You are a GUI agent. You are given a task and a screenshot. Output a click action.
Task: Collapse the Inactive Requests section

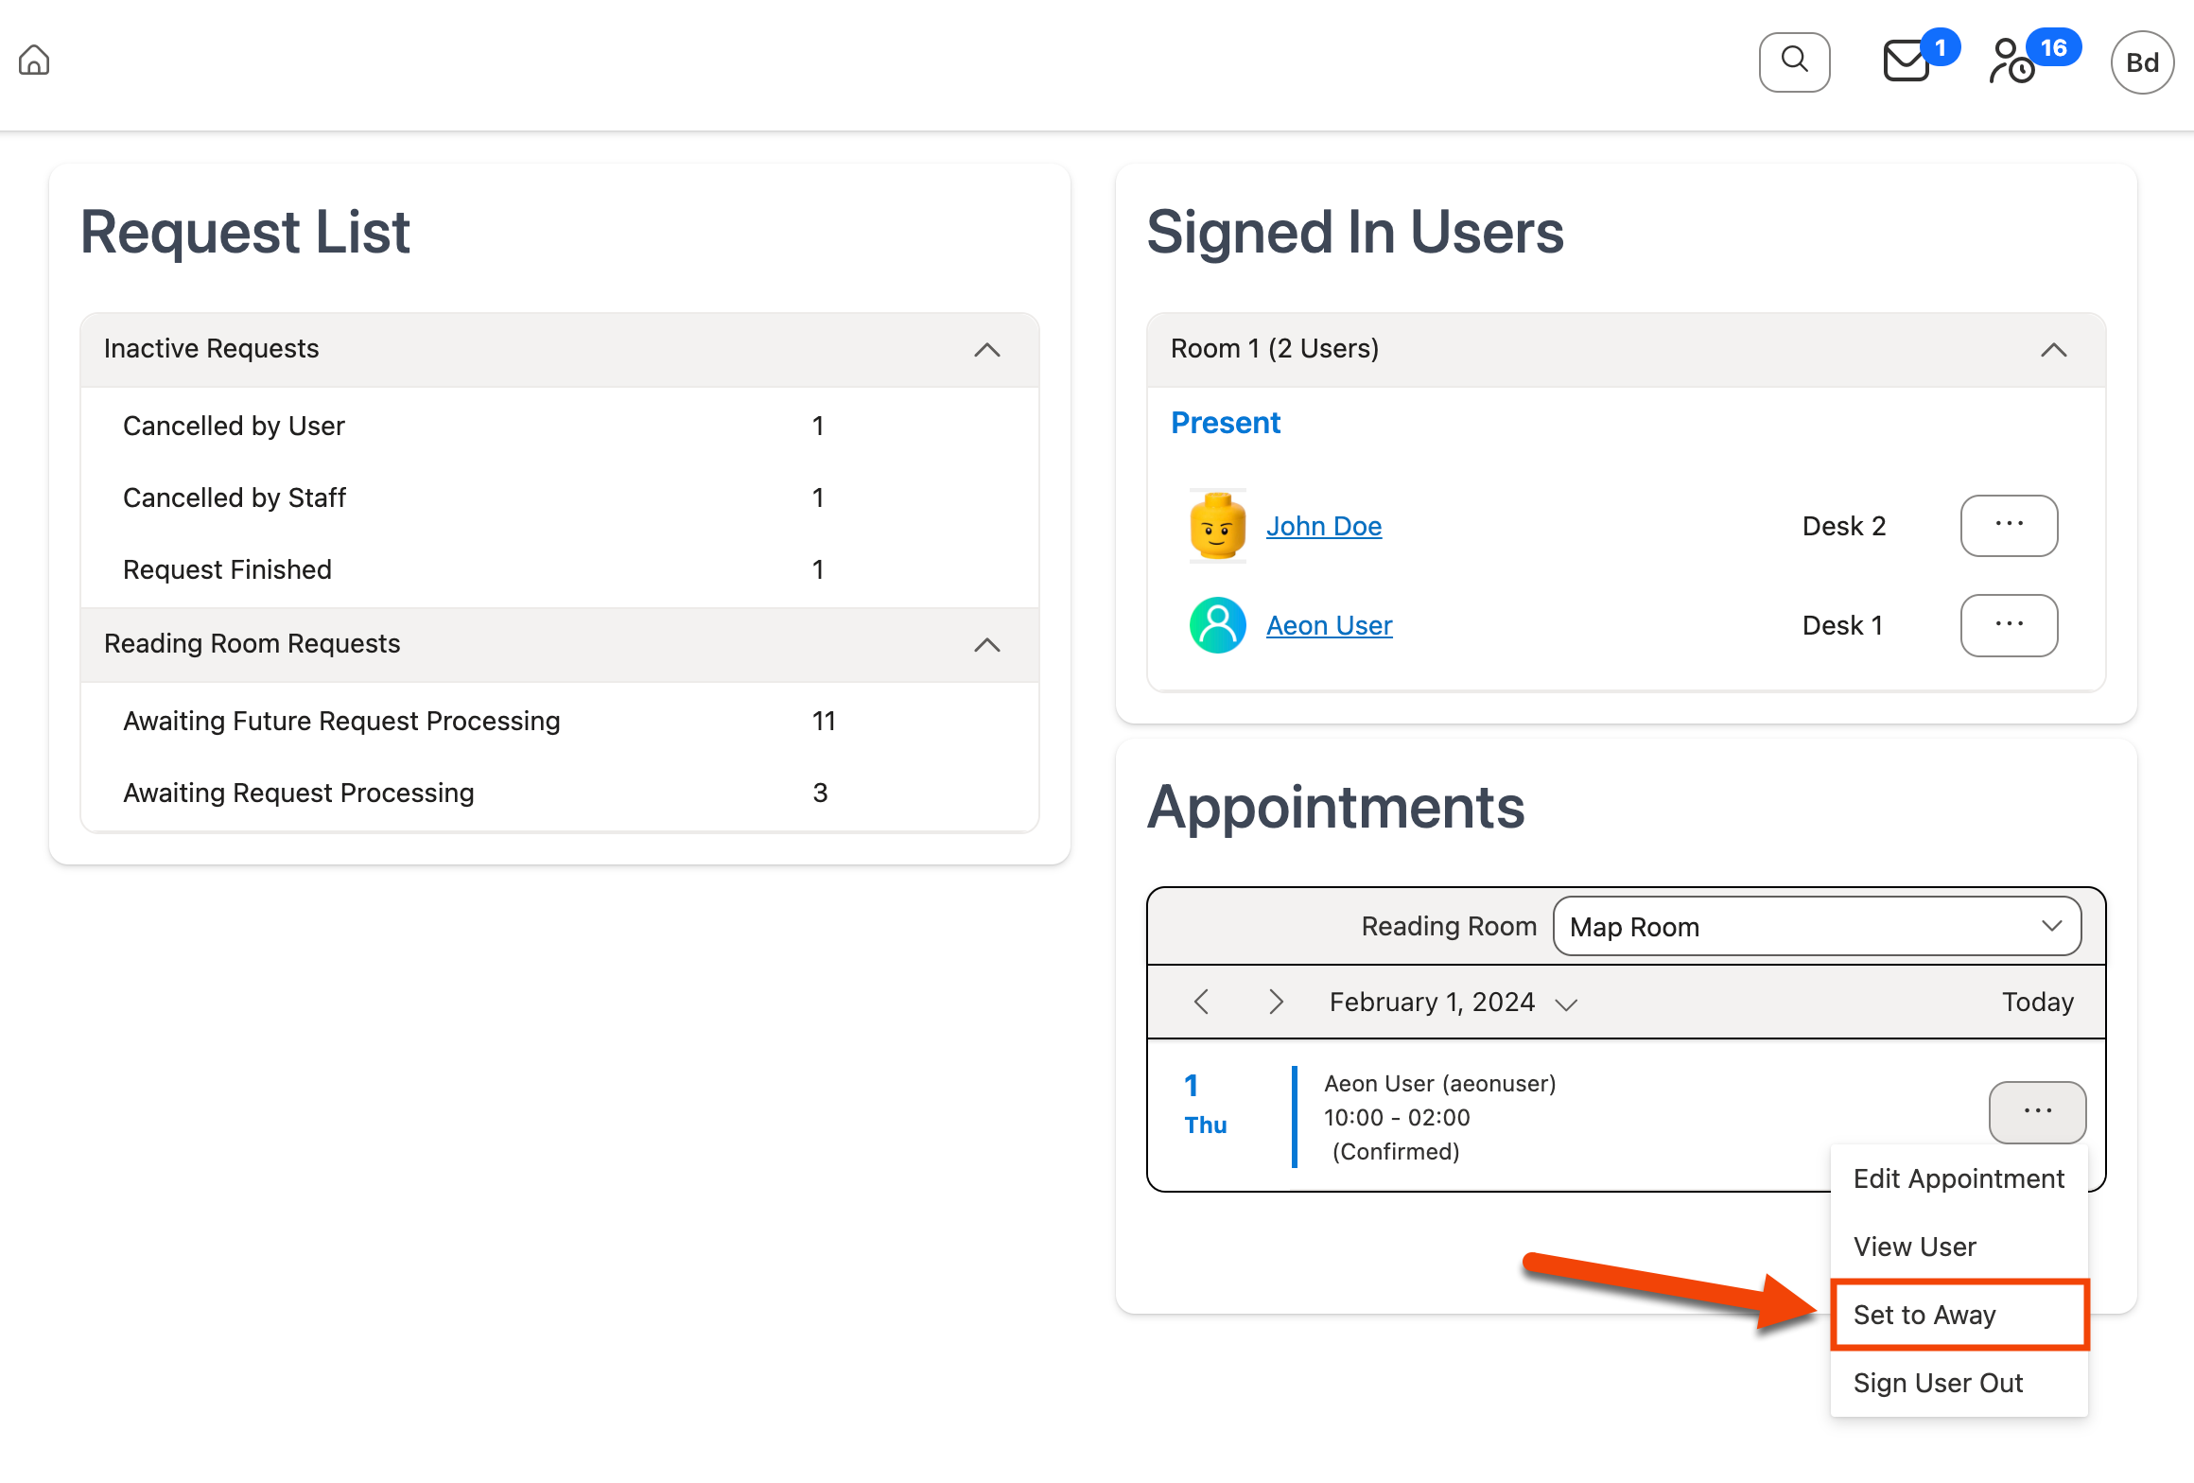pyautogui.click(x=986, y=350)
